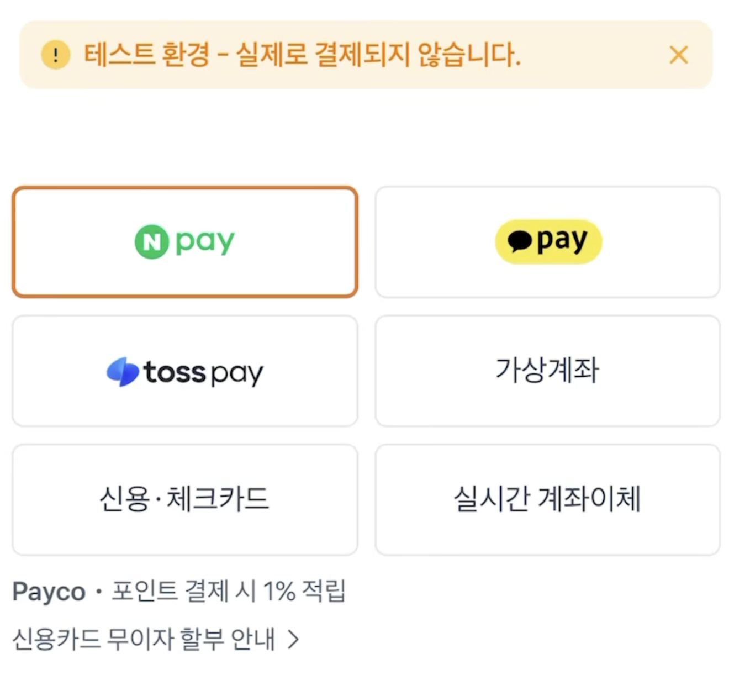Expand the chevron after 무이자 할부 안내
The image size is (729, 675).
point(293,640)
